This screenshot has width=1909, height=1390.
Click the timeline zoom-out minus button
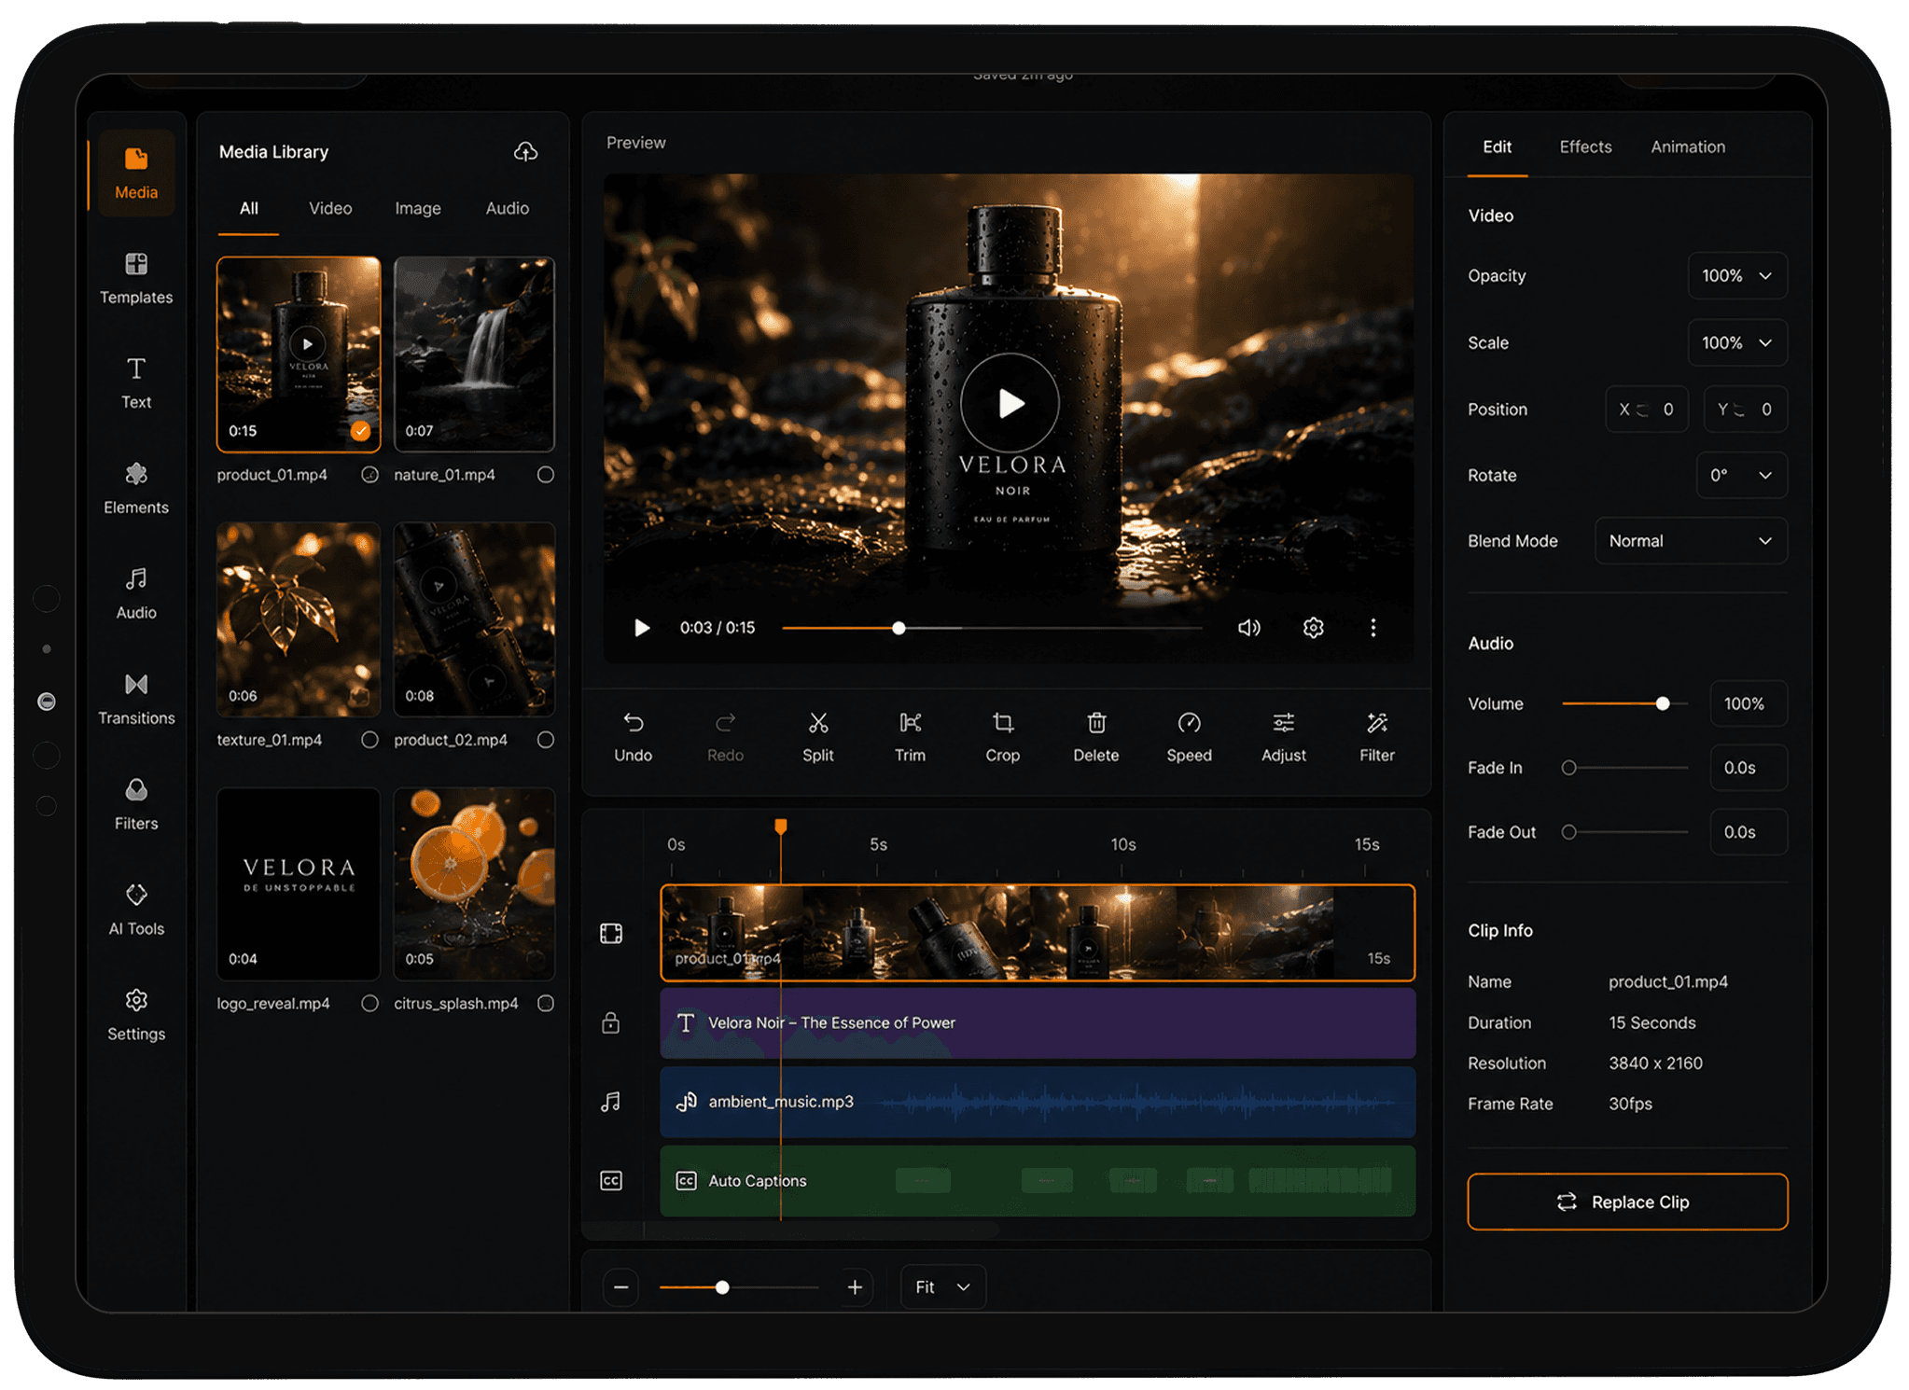pos(620,1287)
